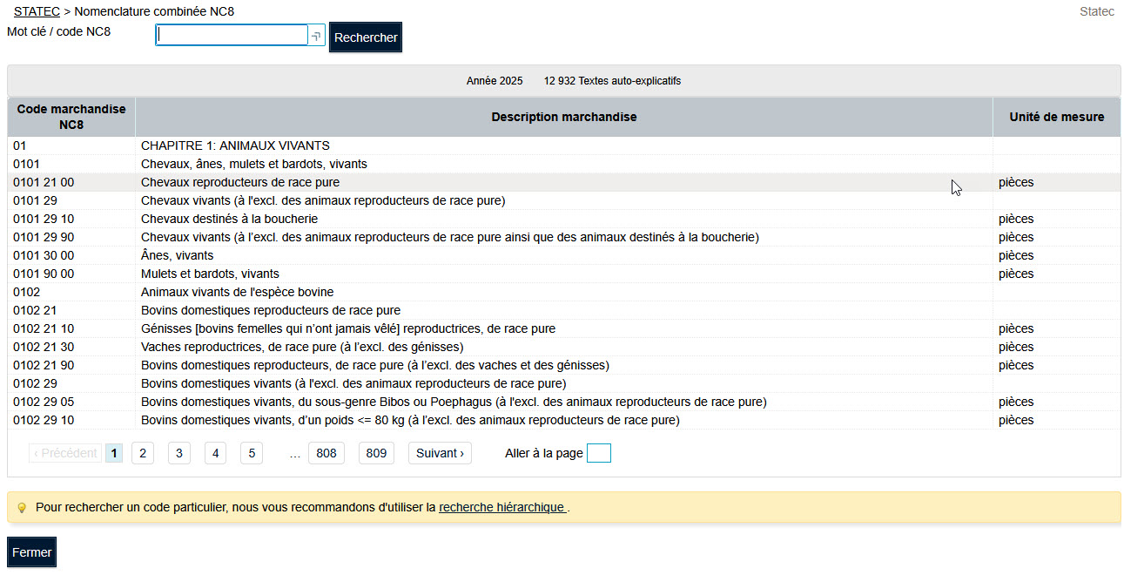Go to page 2
1124x575 pixels.
click(x=143, y=453)
